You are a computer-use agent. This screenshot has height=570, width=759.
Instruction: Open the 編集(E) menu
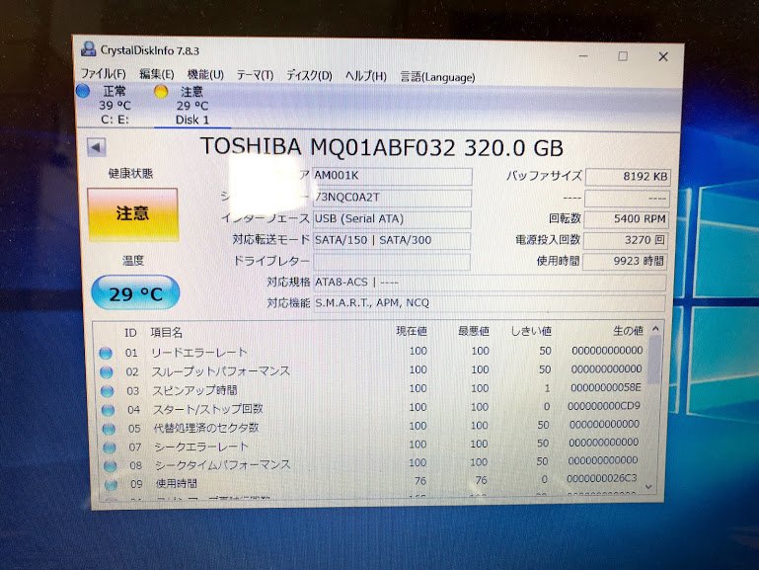point(156,74)
